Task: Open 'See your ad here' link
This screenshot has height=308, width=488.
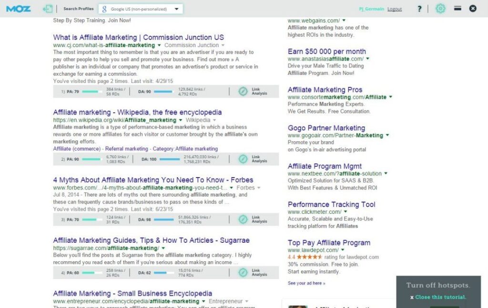Action: [306, 283]
